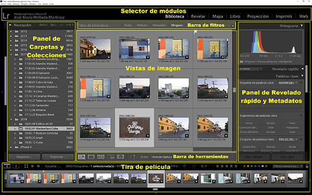The width and height of the screenshot is (312, 195).
Task: Set navigator zoom to RELL
Action: click(x=54, y=25)
